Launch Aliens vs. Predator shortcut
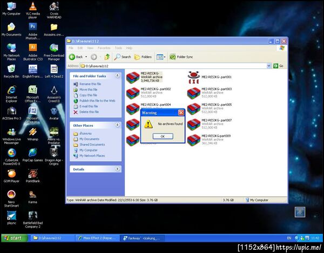This screenshot has width=324, height=253. click(54, 136)
